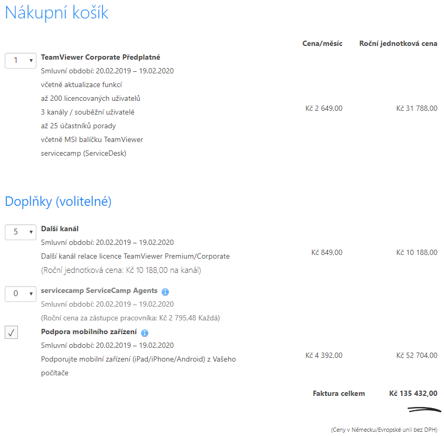444x436 pixels.
Task: Click the 'servicecamp ServiceCamp Agents' title
Action: (x=99, y=291)
